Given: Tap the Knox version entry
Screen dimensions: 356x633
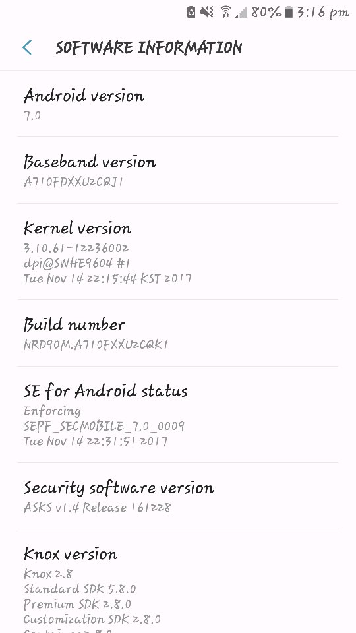Looking at the screenshot, I should (x=178, y=582).
